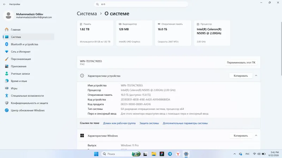Image resolution: width=282 pixels, height=158 pixels.
Task: Click the info icon by Характеристики устройства
Action: (x=82, y=76)
